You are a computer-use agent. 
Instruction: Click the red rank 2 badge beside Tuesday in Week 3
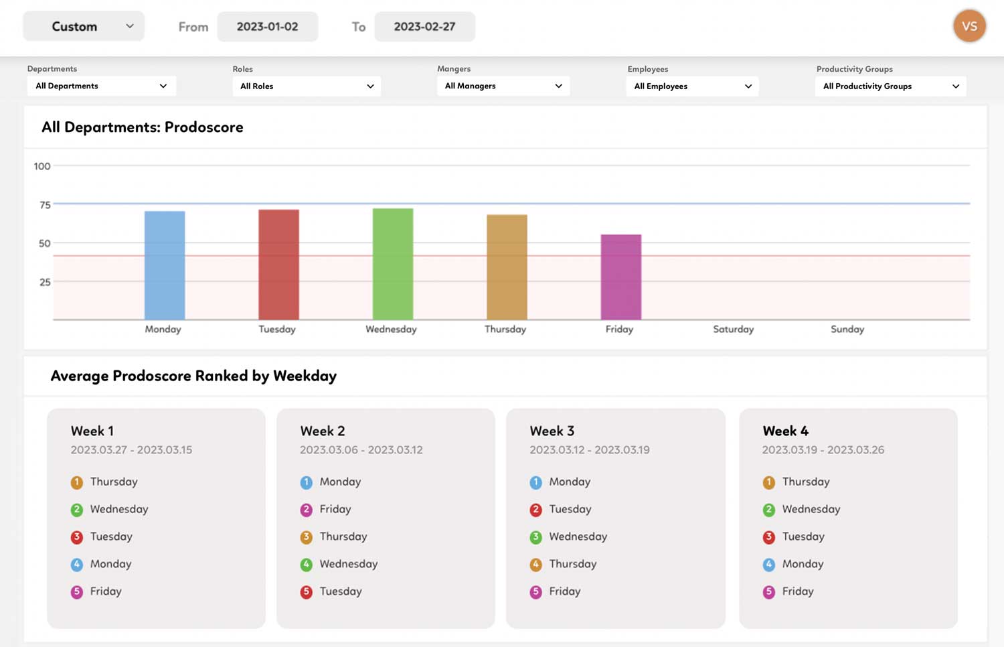click(536, 509)
